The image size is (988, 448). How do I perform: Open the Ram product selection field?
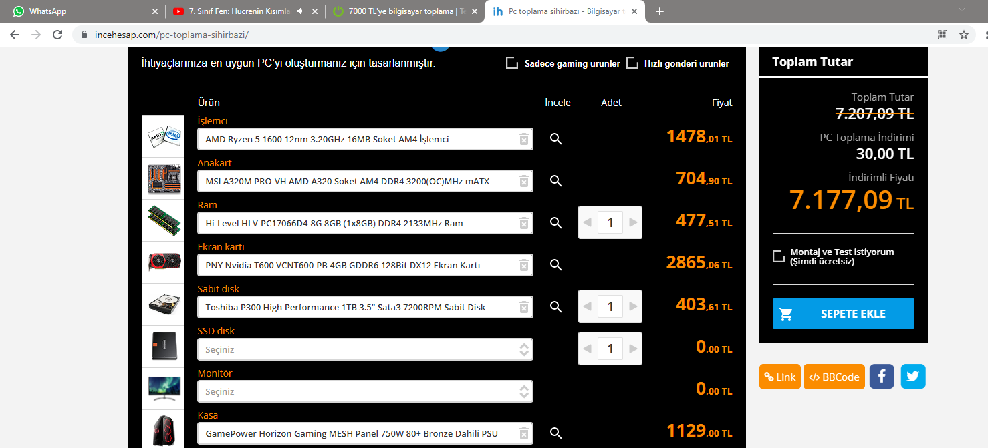point(365,223)
